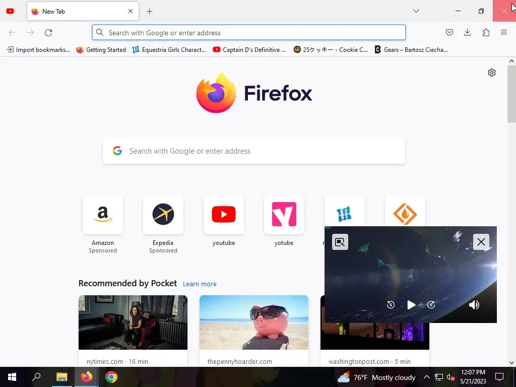
Task: Open Gears – Bartosz Ciecha... bookmark
Action: tap(411, 50)
